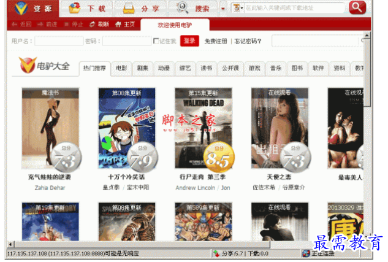Image resolution: width=388 pixels, height=262 pixels.
Task: Click the red magnifier search button
Action: pyautogui.click(x=357, y=7)
